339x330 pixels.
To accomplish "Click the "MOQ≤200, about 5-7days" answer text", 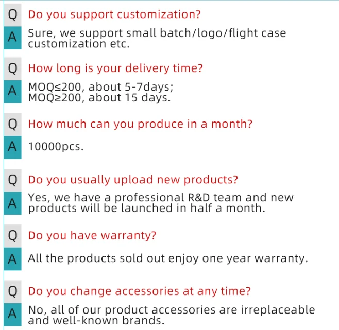I will (101, 87).
